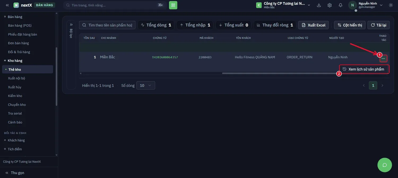Screen dimensions: 398x178
Task: Collapse sidebar with double-chevron icon at top
Action: [7, 5]
